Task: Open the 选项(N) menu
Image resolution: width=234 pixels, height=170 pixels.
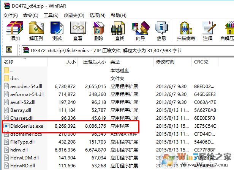Action: pos(98,15)
